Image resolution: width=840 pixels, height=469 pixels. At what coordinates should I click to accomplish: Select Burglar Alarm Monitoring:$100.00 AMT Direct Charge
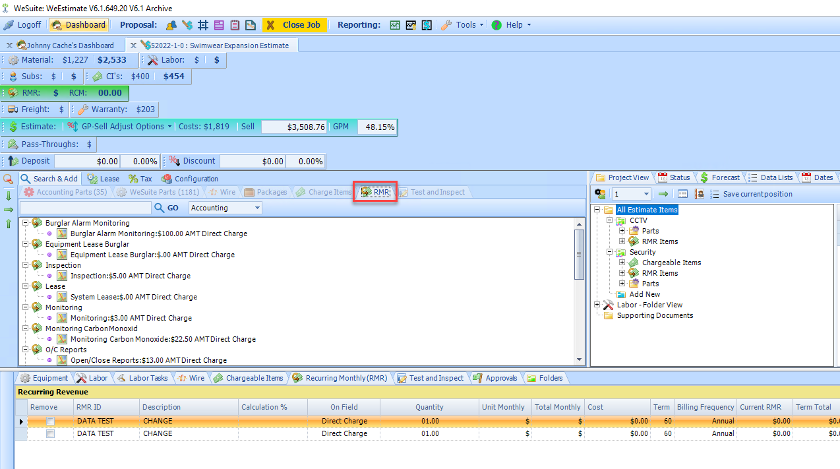(x=159, y=234)
